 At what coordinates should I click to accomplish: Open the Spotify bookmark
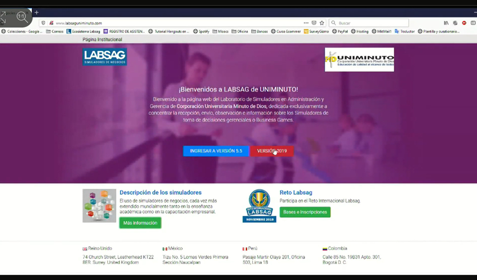[201, 31]
